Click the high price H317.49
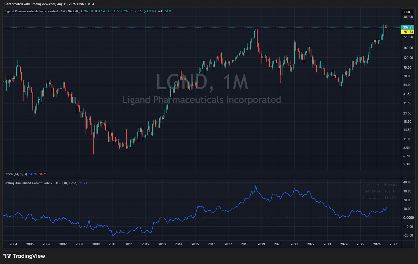The image size is (418, 264). [101, 11]
